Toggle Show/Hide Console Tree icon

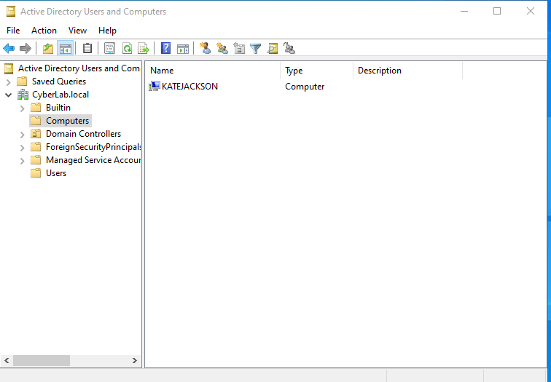(66, 49)
